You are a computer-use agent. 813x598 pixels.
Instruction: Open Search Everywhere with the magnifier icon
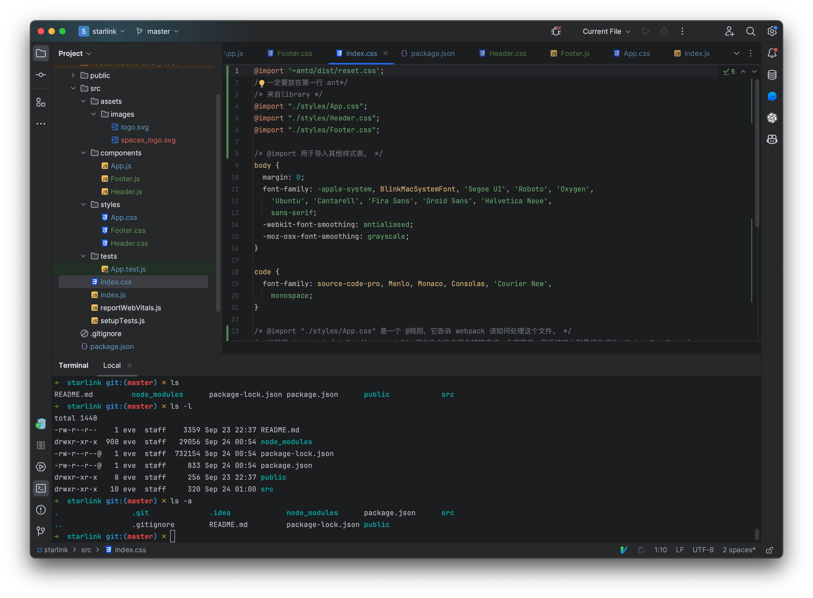coord(751,31)
